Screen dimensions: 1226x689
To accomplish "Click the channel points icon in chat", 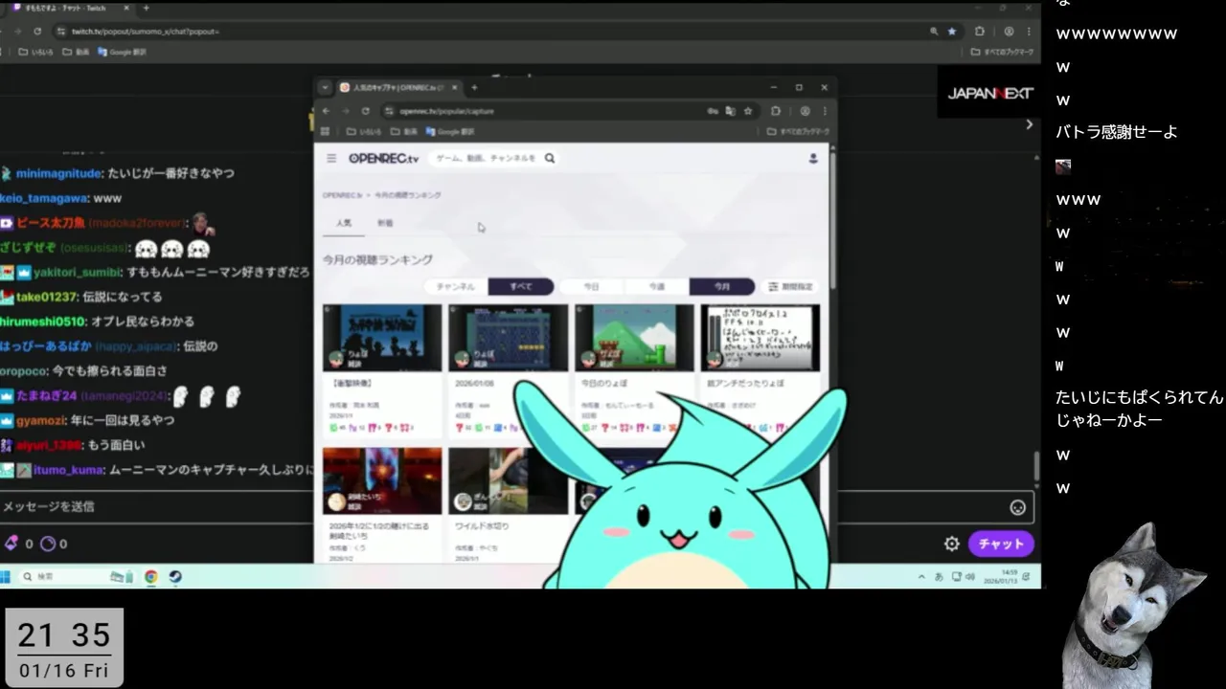I will 48,544.
